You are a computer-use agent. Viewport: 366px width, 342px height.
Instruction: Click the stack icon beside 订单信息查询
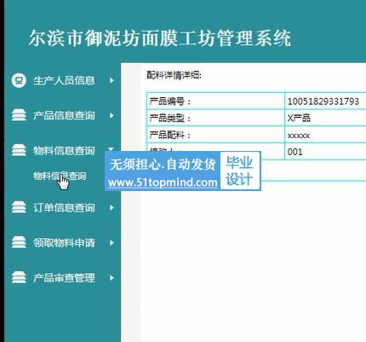19,207
